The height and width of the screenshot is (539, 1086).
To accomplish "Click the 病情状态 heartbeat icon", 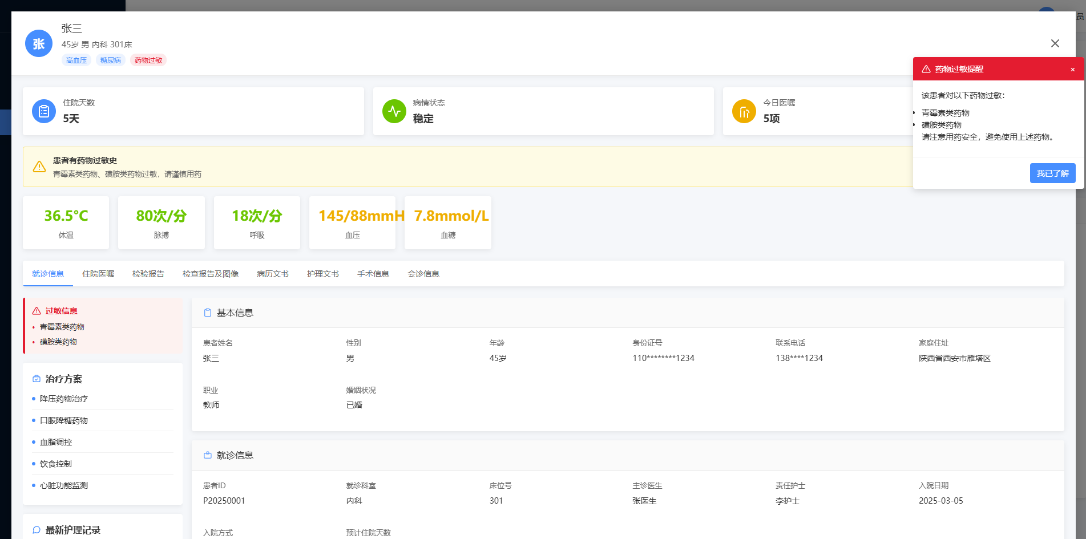I will click(x=394, y=111).
